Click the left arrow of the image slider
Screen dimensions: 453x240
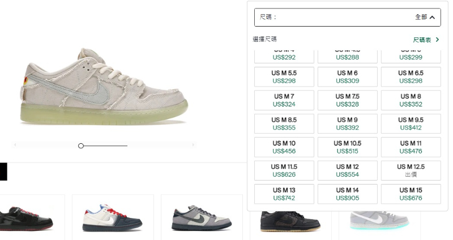(x=15, y=145)
